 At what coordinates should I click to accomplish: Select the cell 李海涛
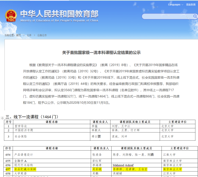click(x=101, y=165)
